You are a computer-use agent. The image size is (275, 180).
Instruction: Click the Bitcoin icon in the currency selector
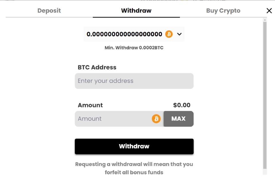click(x=169, y=34)
